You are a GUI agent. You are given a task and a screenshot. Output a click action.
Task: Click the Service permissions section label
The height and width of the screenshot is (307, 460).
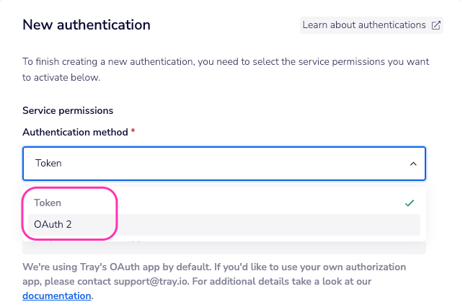click(x=68, y=111)
